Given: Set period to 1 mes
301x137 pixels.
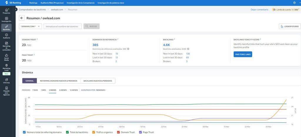Looking at the screenshot, I should (43, 90).
